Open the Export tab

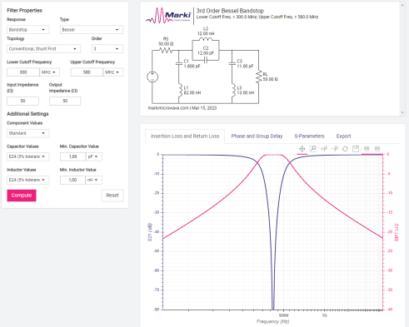(x=344, y=136)
